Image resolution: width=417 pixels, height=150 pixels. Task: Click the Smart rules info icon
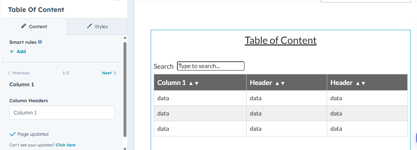point(40,42)
